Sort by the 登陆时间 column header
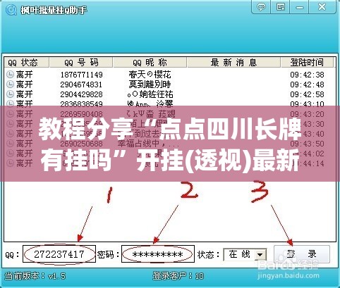Image resolution: width=340 pixels, height=288 pixels. (307, 63)
